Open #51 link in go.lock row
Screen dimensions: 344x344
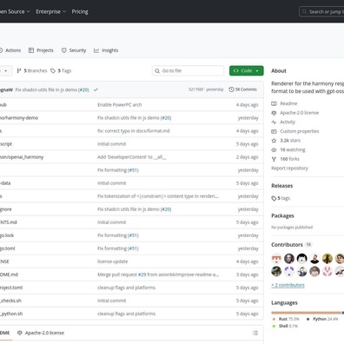tap(133, 235)
